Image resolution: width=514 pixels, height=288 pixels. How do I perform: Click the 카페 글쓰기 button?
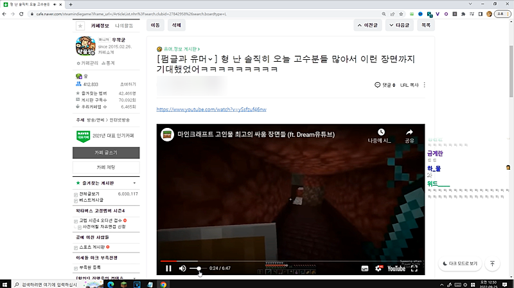(x=106, y=152)
